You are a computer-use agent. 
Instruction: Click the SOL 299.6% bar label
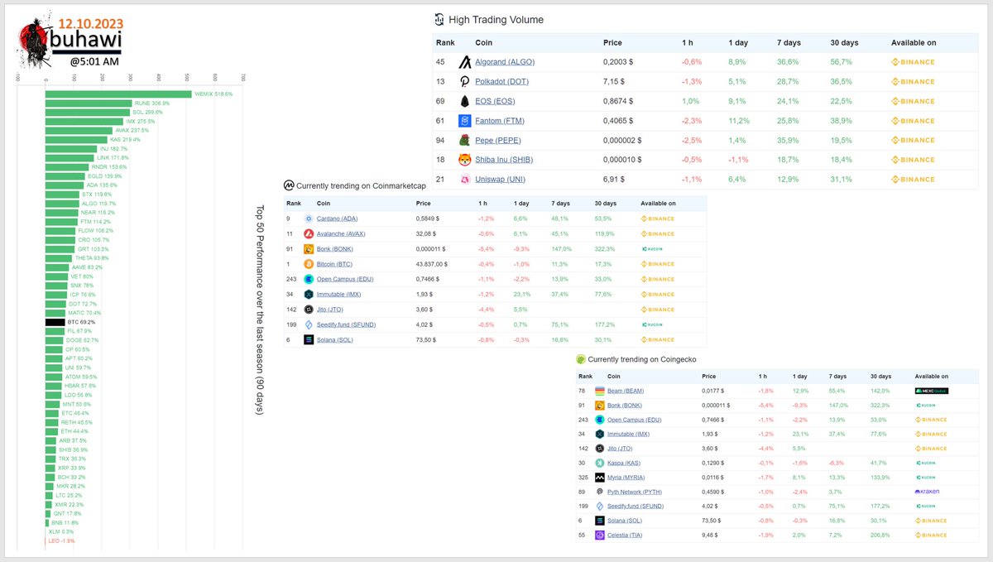click(x=148, y=112)
